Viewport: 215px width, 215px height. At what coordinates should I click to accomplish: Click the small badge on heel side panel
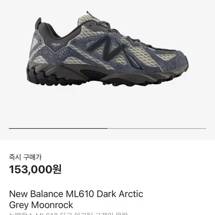point(56,45)
